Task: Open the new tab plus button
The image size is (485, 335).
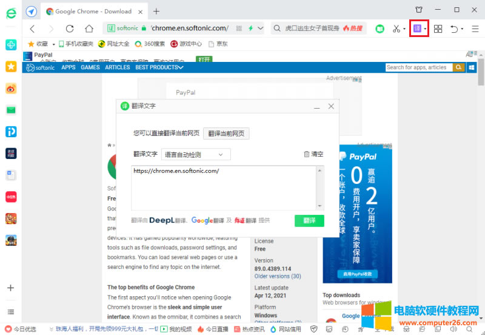Action: tap(156, 11)
